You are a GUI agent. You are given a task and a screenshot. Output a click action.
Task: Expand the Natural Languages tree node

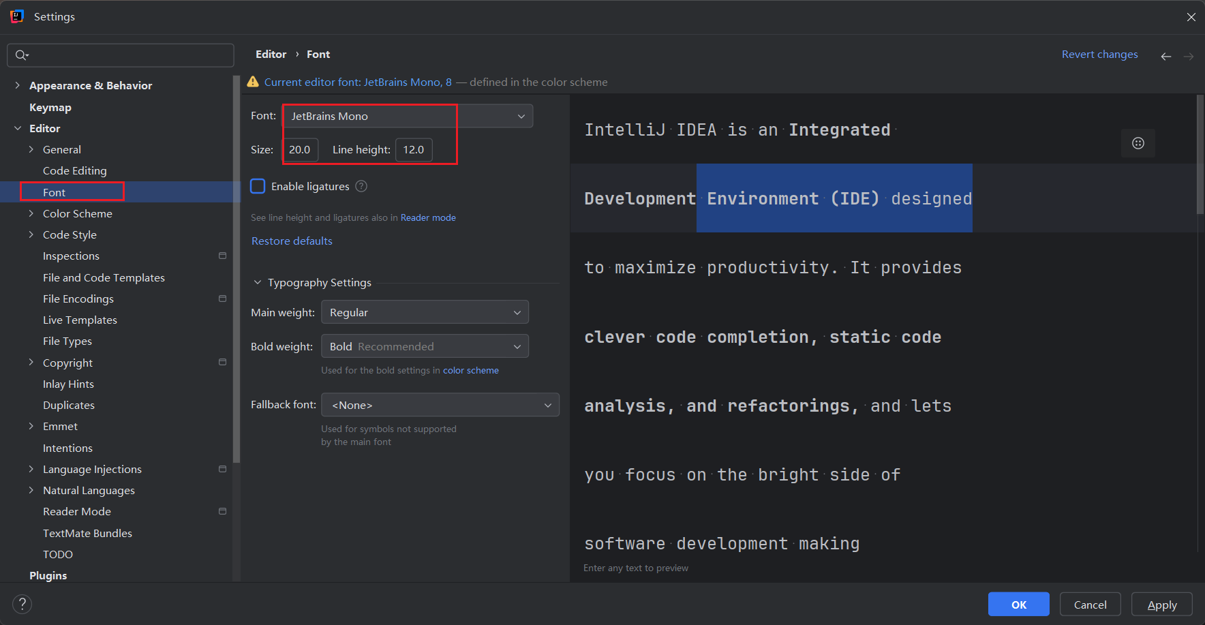tap(31, 490)
